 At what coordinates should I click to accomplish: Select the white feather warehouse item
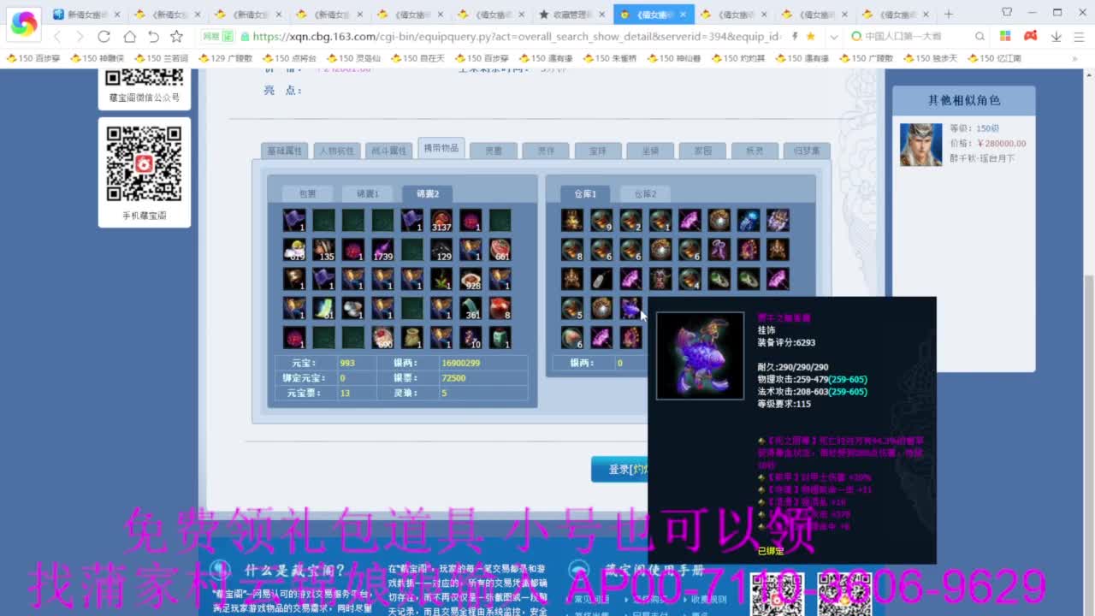click(x=601, y=279)
